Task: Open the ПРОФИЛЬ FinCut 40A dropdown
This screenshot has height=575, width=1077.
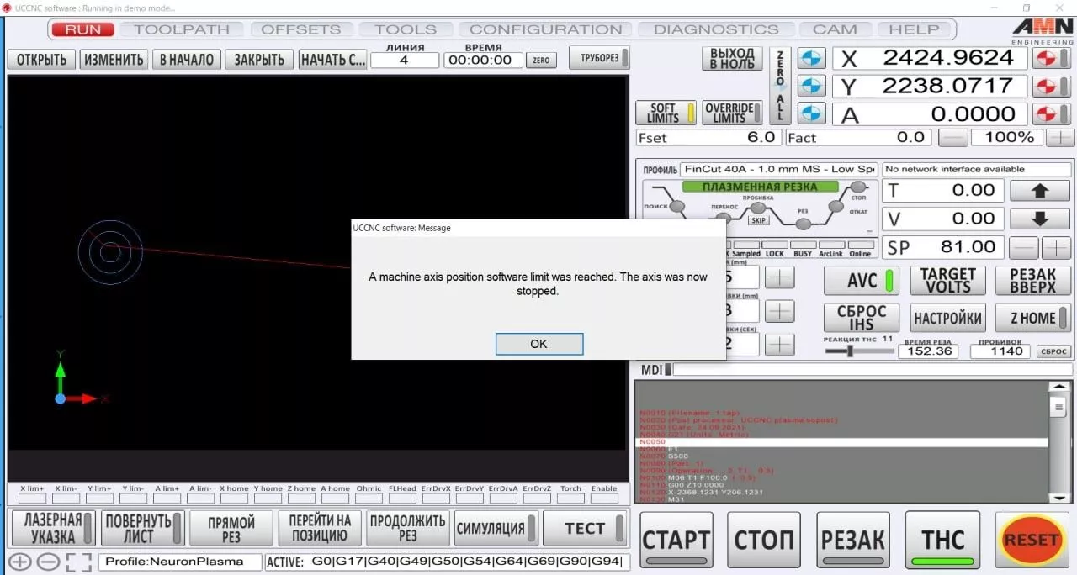Action: (x=778, y=169)
